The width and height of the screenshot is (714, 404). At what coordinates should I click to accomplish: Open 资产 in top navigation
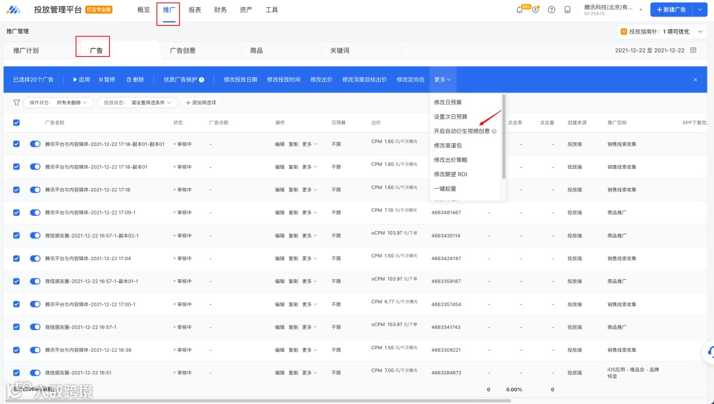tap(246, 9)
